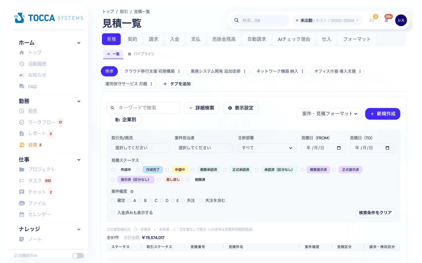Viewport: 422px width, 263px height.
Task: Open プロジェクト folder icon
Action: (x=22, y=169)
